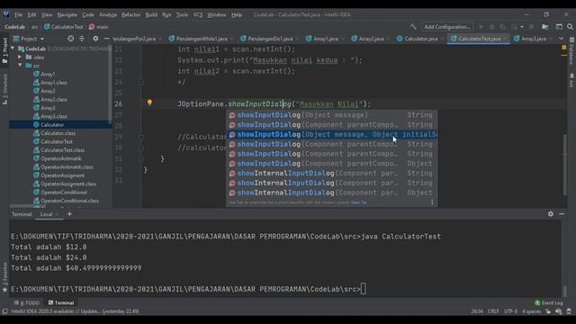Select OperatorAssigment in project tree
This screenshot has height=324, width=576.
[x=62, y=175]
